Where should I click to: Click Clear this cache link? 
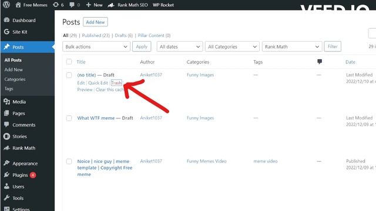click(x=110, y=90)
